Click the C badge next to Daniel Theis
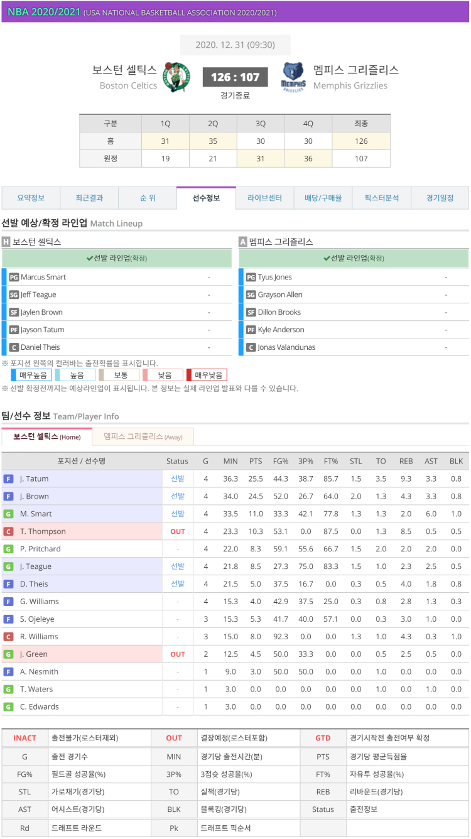Viewport: 471px width, 839px height. 14,347
